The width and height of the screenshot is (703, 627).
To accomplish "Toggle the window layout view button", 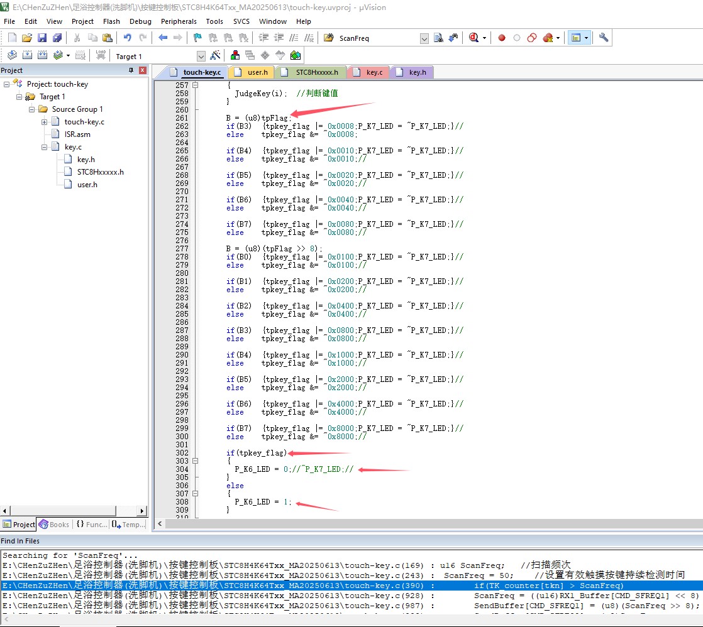I will click(x=576, y=38).
